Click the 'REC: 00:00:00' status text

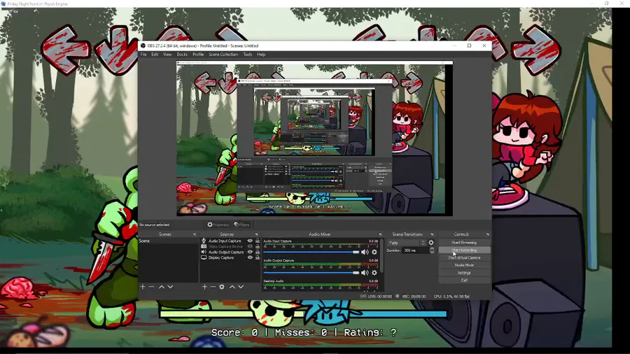414,296
